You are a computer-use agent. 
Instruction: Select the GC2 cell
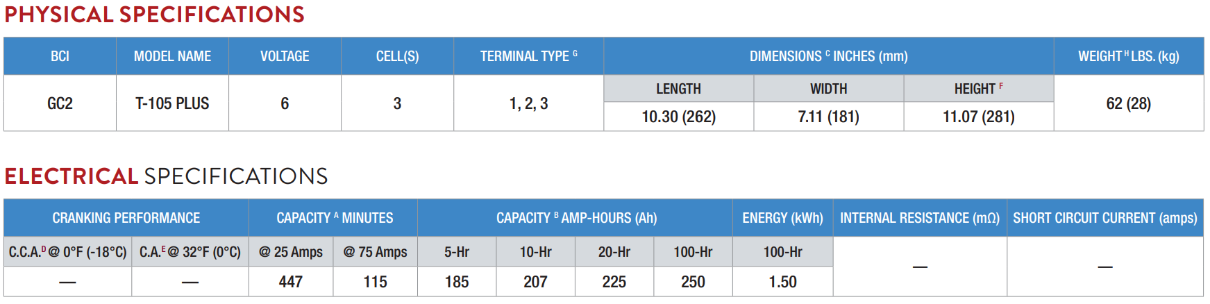point(60,103)
